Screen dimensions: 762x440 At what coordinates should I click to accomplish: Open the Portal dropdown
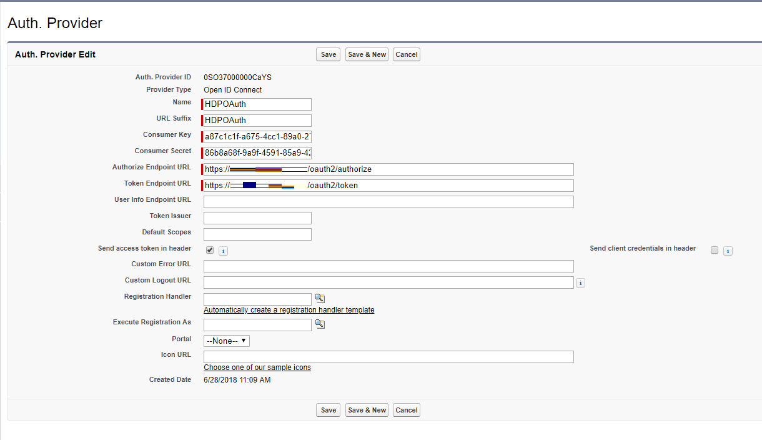point(226,341)
